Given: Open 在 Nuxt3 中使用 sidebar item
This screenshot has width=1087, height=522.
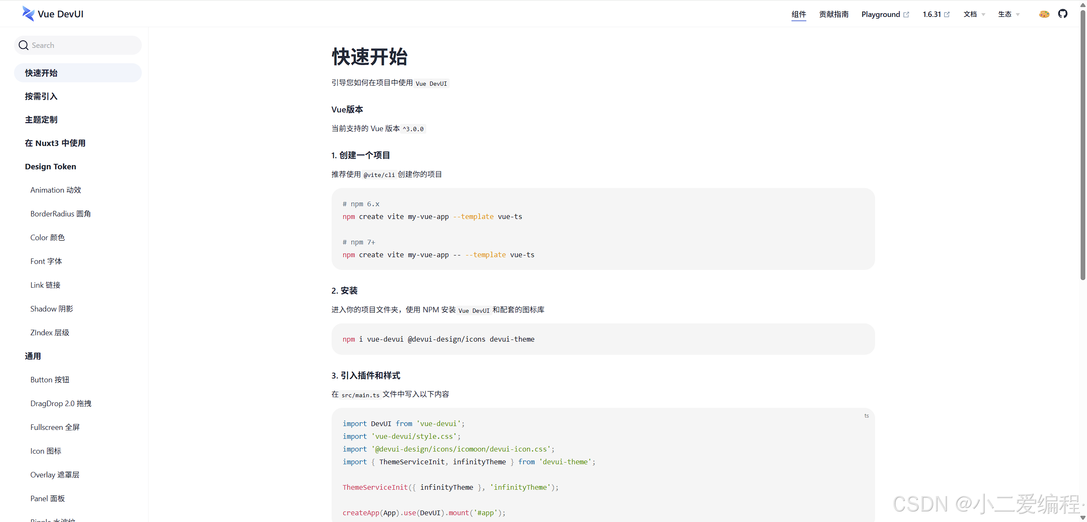Looking at the screenshot, I should coord(55,143).
